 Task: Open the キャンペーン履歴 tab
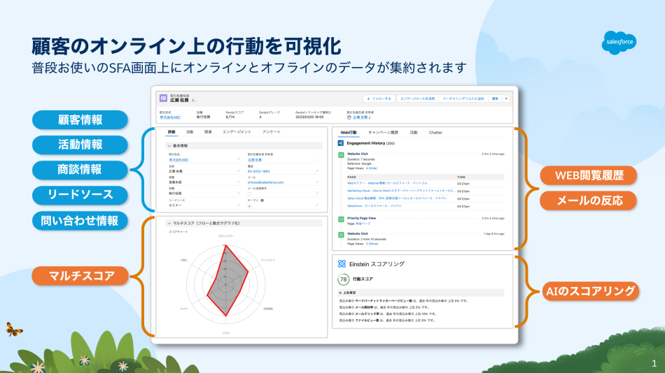click(383, 131)
